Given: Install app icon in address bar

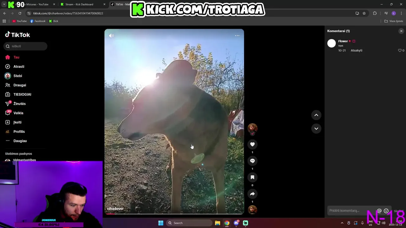Looking at the screenshot, I should [x=357, y=13].
